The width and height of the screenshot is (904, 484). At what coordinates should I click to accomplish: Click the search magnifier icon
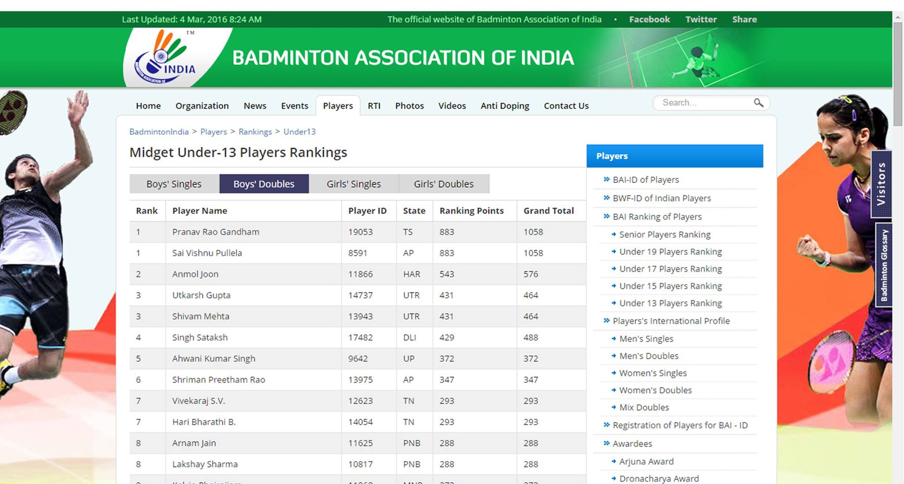coord(758,103)
